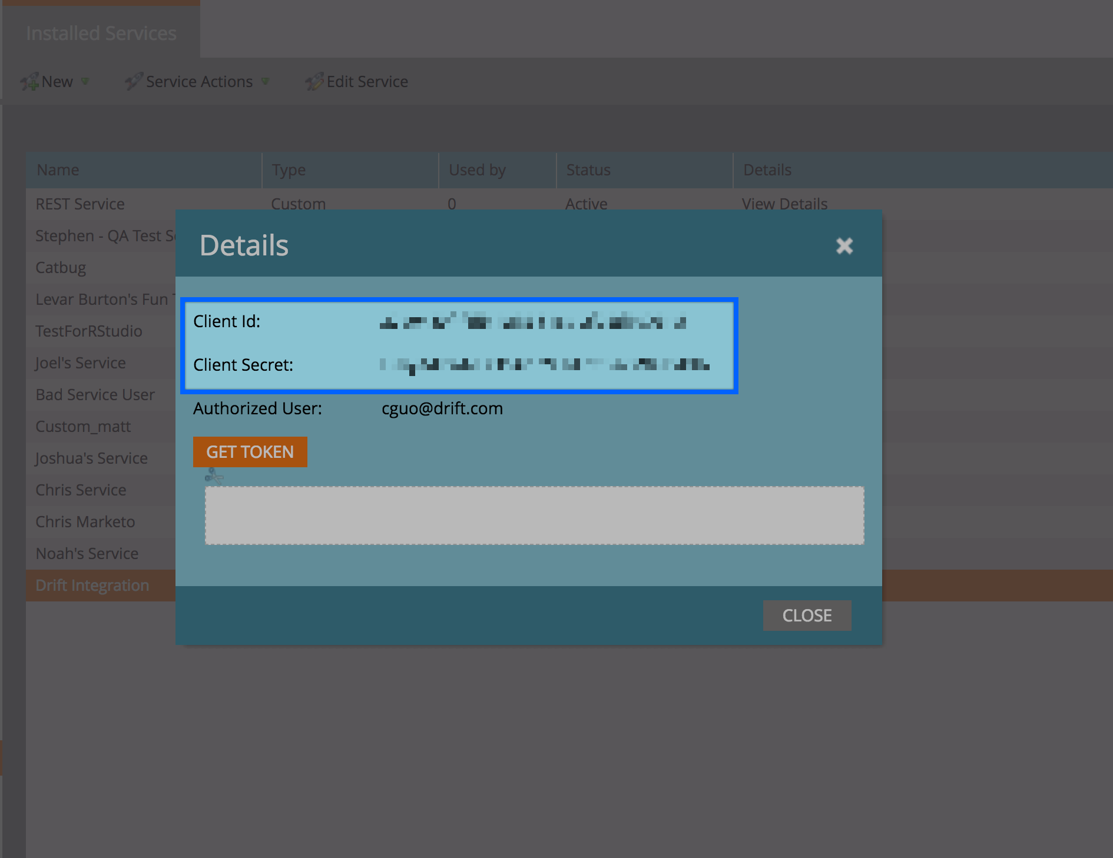Click the Edit Service toolbar label
1113x858 pixels.
point(367,82)
